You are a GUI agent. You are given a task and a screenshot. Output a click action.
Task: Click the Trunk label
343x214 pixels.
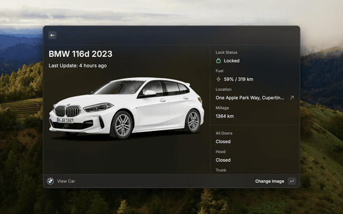(221, 170)
